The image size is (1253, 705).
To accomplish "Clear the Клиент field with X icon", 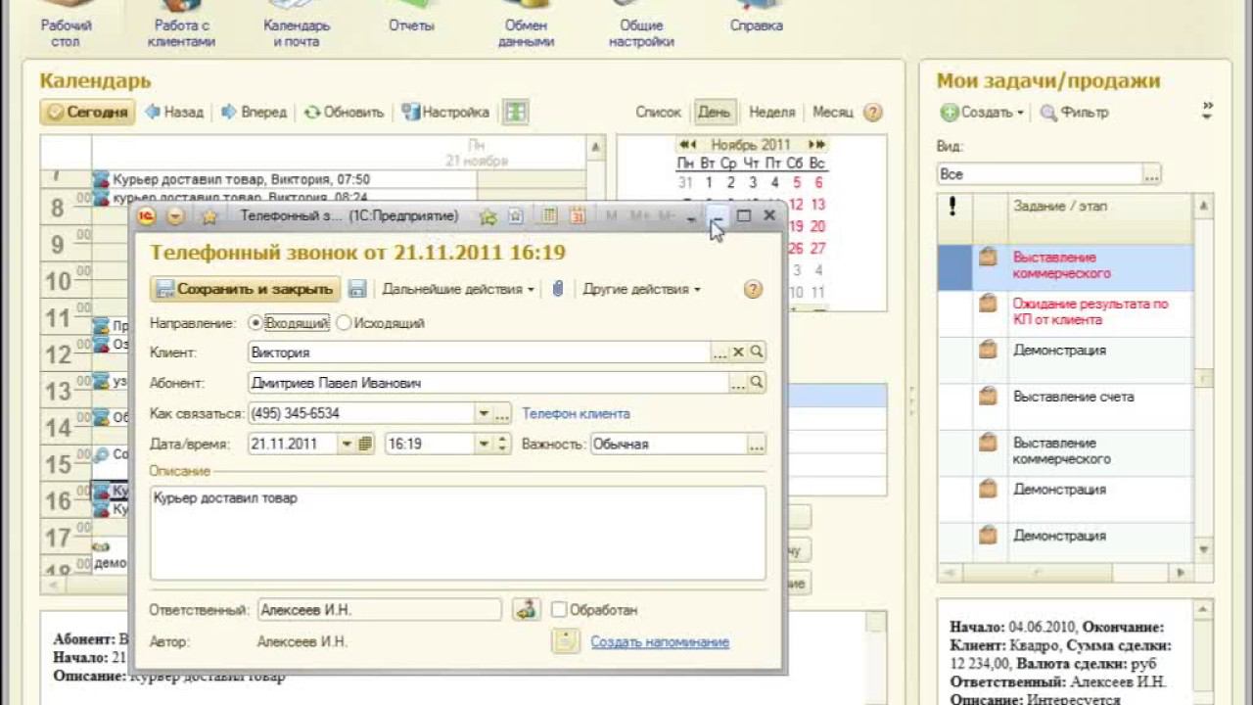I will 739,352.
